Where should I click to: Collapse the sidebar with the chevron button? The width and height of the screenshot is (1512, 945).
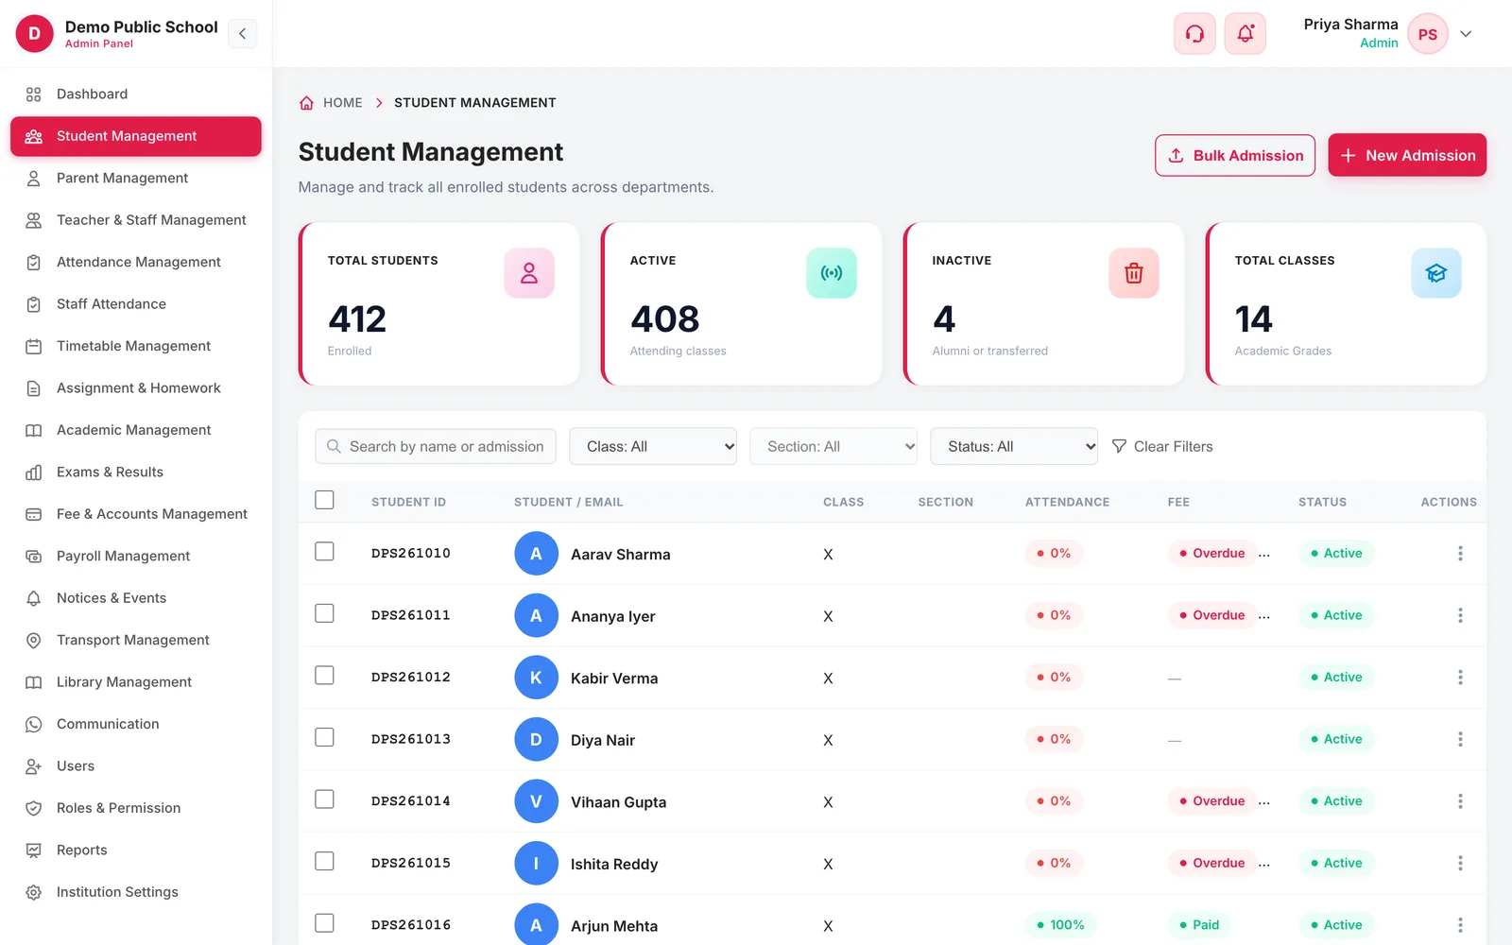point(243,34)
